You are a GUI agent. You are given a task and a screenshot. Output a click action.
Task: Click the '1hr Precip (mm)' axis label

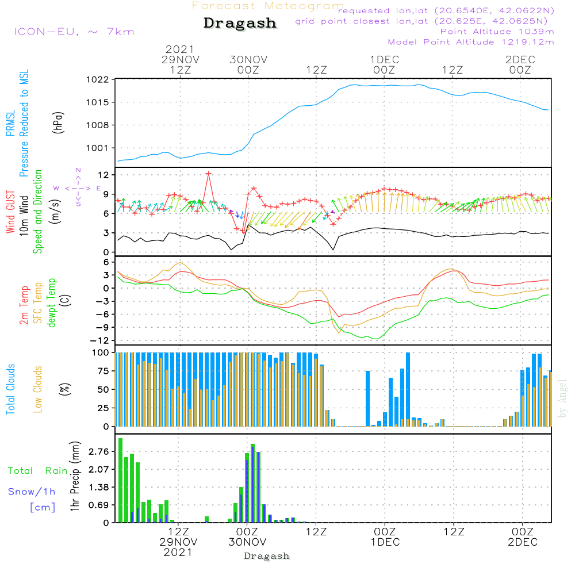pos(75,476)
